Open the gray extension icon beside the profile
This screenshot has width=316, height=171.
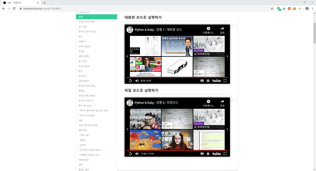coord(300,9)
